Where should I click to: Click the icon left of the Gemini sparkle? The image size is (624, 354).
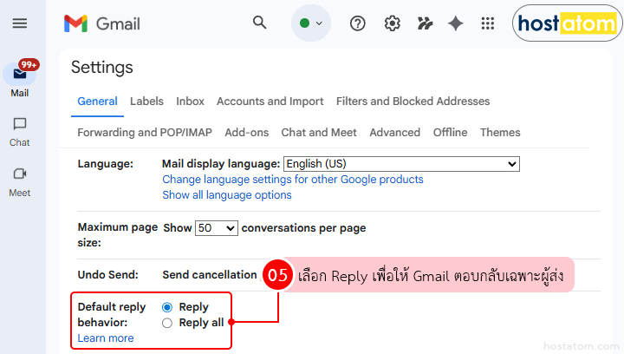pyautogui.click(x=425, y=23)
